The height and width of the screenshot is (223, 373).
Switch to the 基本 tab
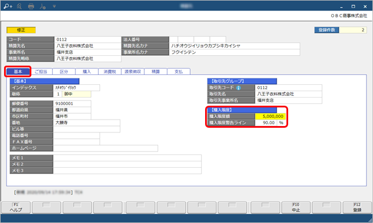pos(18,71)
